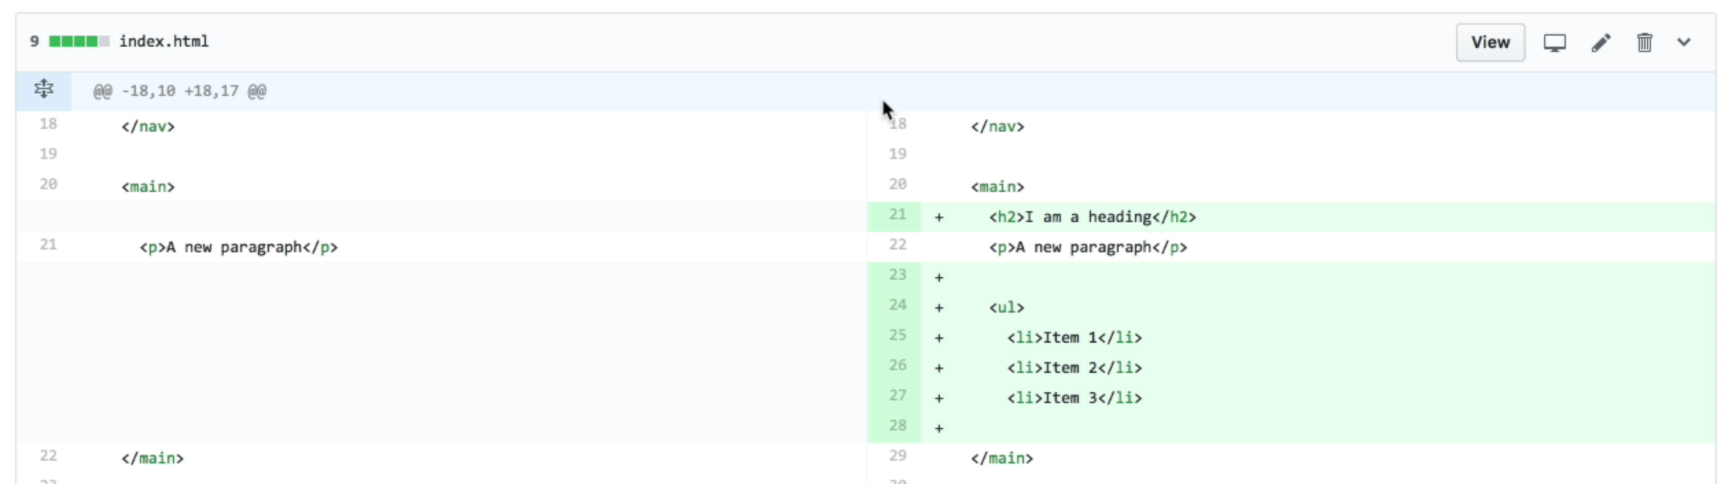This screenshot has width=1732, height=484.
Task: Select left-side line number 21
Action: 48,245
